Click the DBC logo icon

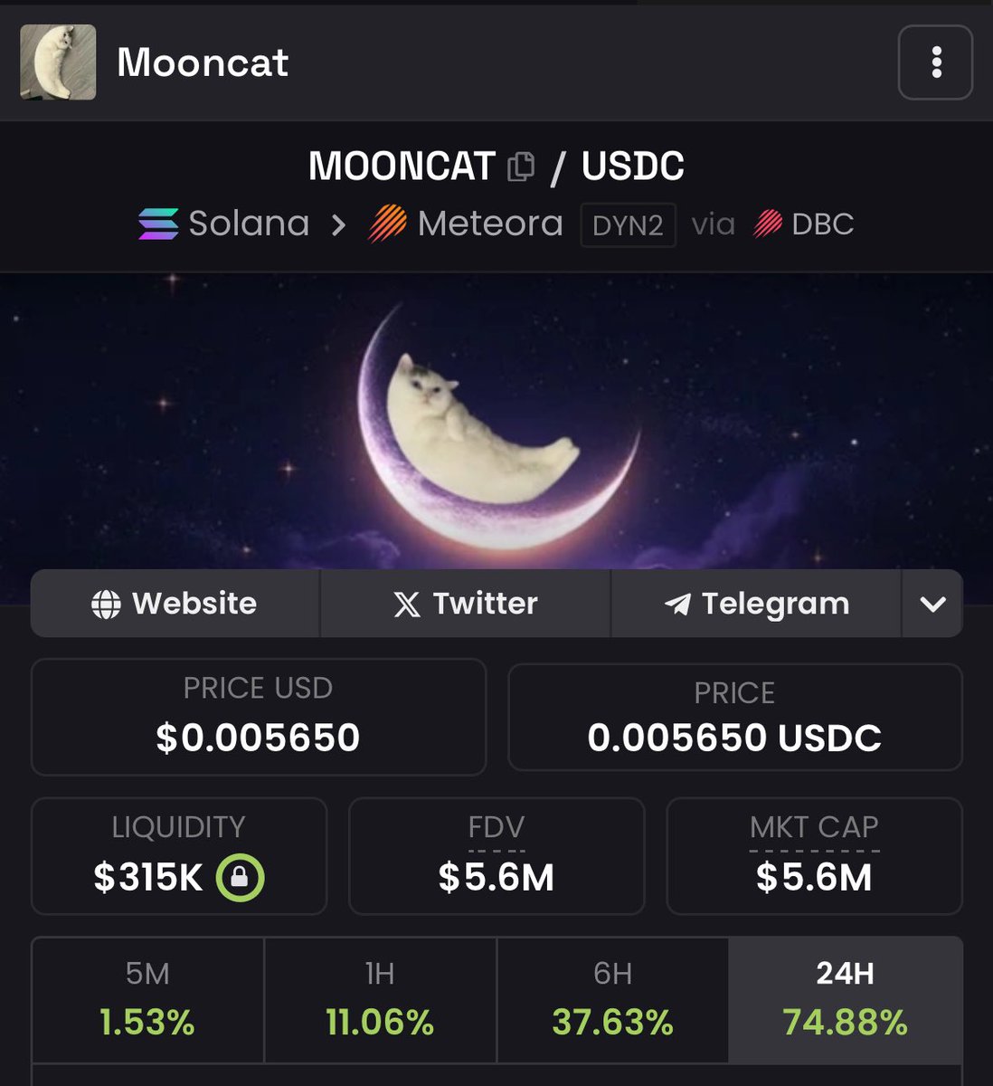pyautogui.click(x=768, y=224)
